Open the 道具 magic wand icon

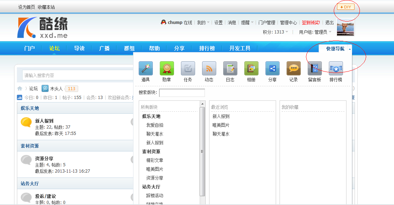point(146,68)
